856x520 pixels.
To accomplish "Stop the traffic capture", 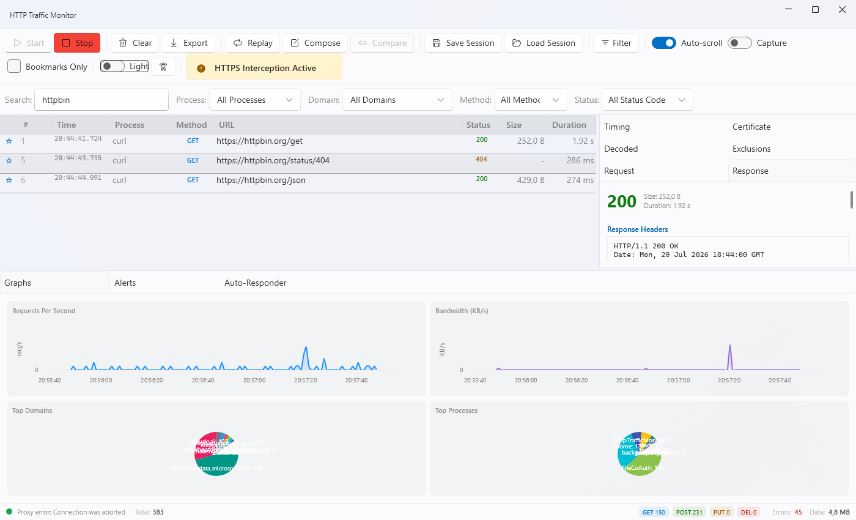I will click(x=77, y=43).
